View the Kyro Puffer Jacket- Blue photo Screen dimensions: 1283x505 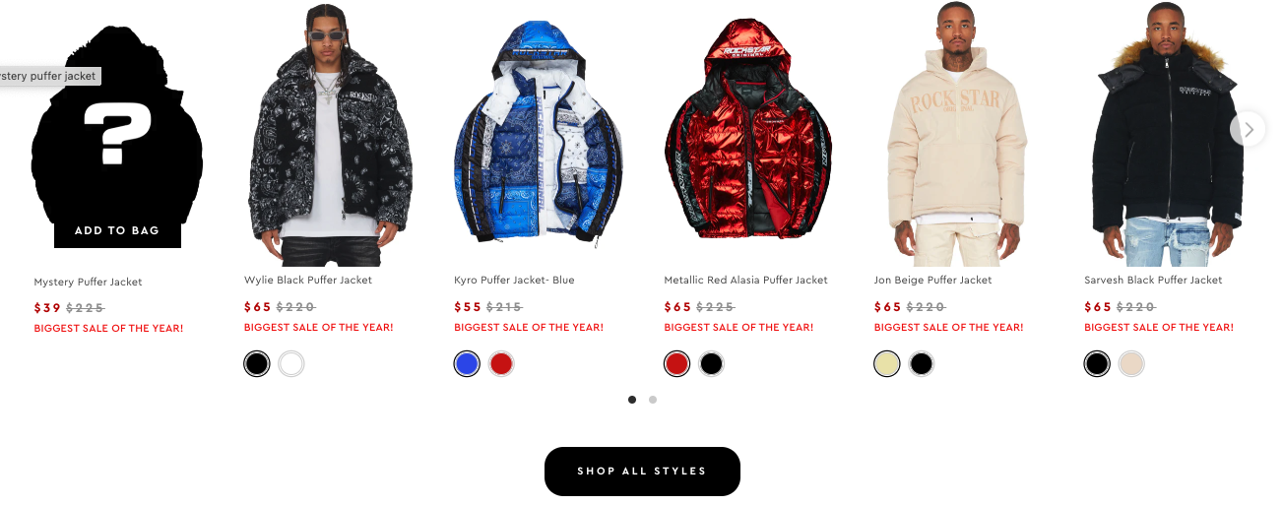tap(538, 134)
